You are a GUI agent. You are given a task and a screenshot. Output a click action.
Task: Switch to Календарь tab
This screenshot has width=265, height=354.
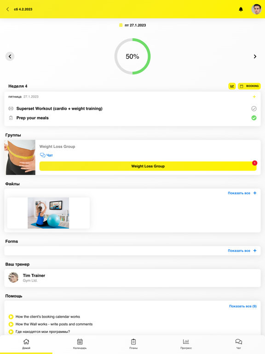pyautogui.click(x=80, y=344)
